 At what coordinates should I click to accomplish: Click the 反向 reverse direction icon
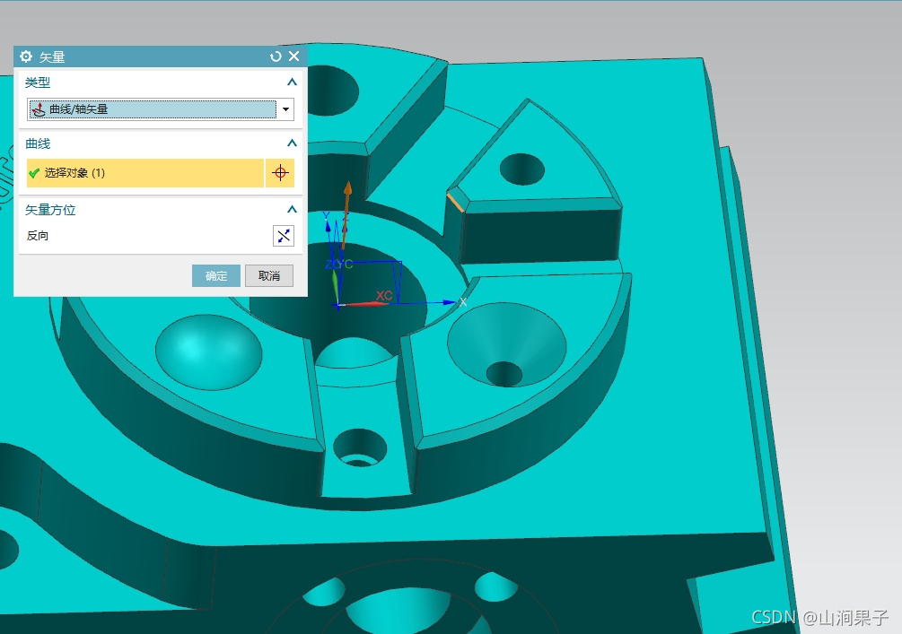point(284,236)
